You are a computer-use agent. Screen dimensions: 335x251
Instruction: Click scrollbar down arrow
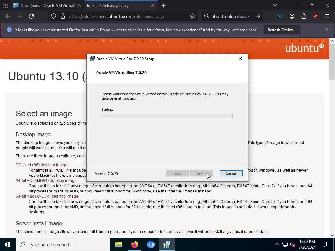click(x=332, y=235)
